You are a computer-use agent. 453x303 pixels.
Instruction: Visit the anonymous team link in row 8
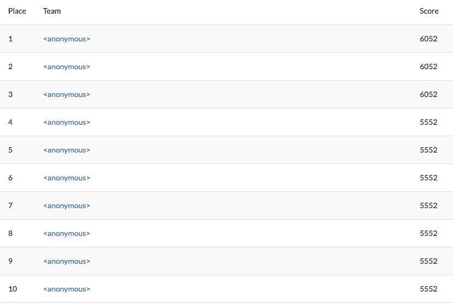67,233
